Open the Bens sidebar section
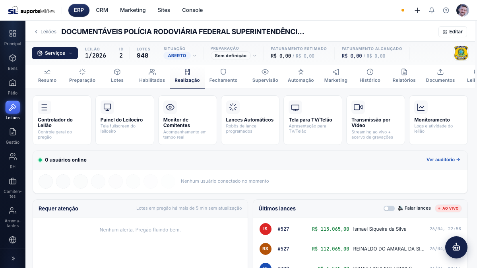The image size is (477, 268). tap(13, 62)
